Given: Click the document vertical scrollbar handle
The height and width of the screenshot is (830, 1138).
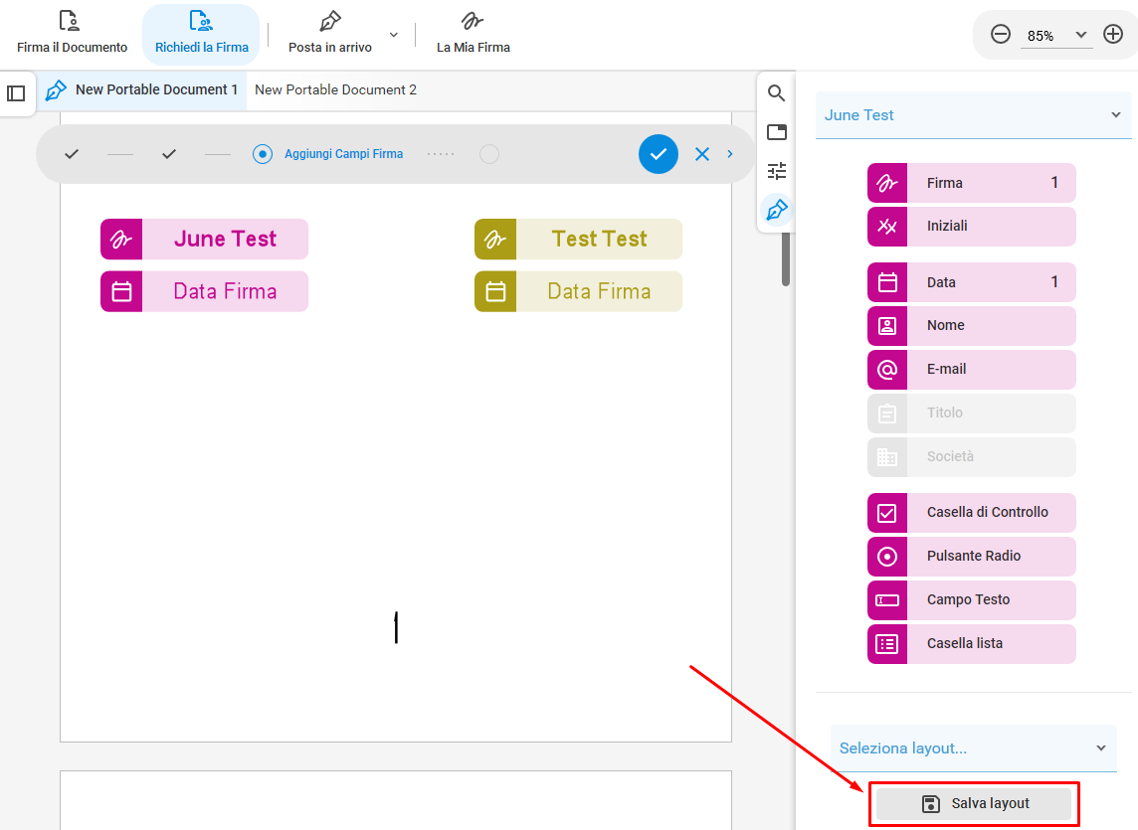Looking at the screenshot, I should pos(785,259).
